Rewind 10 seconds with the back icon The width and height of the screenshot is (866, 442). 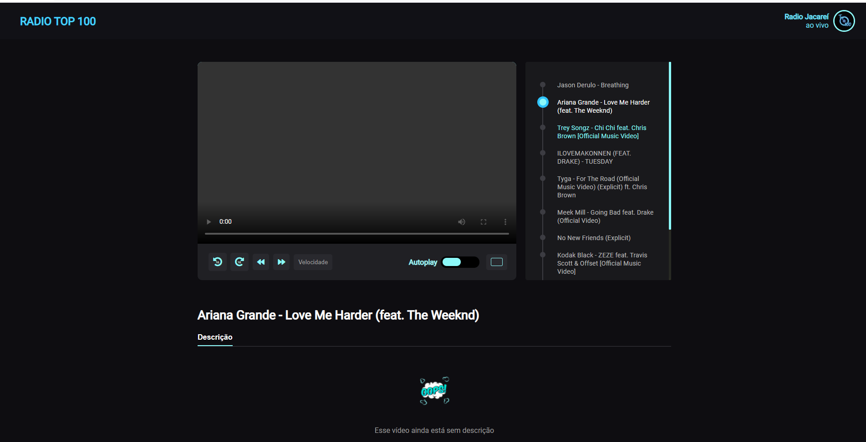[218, 262]
